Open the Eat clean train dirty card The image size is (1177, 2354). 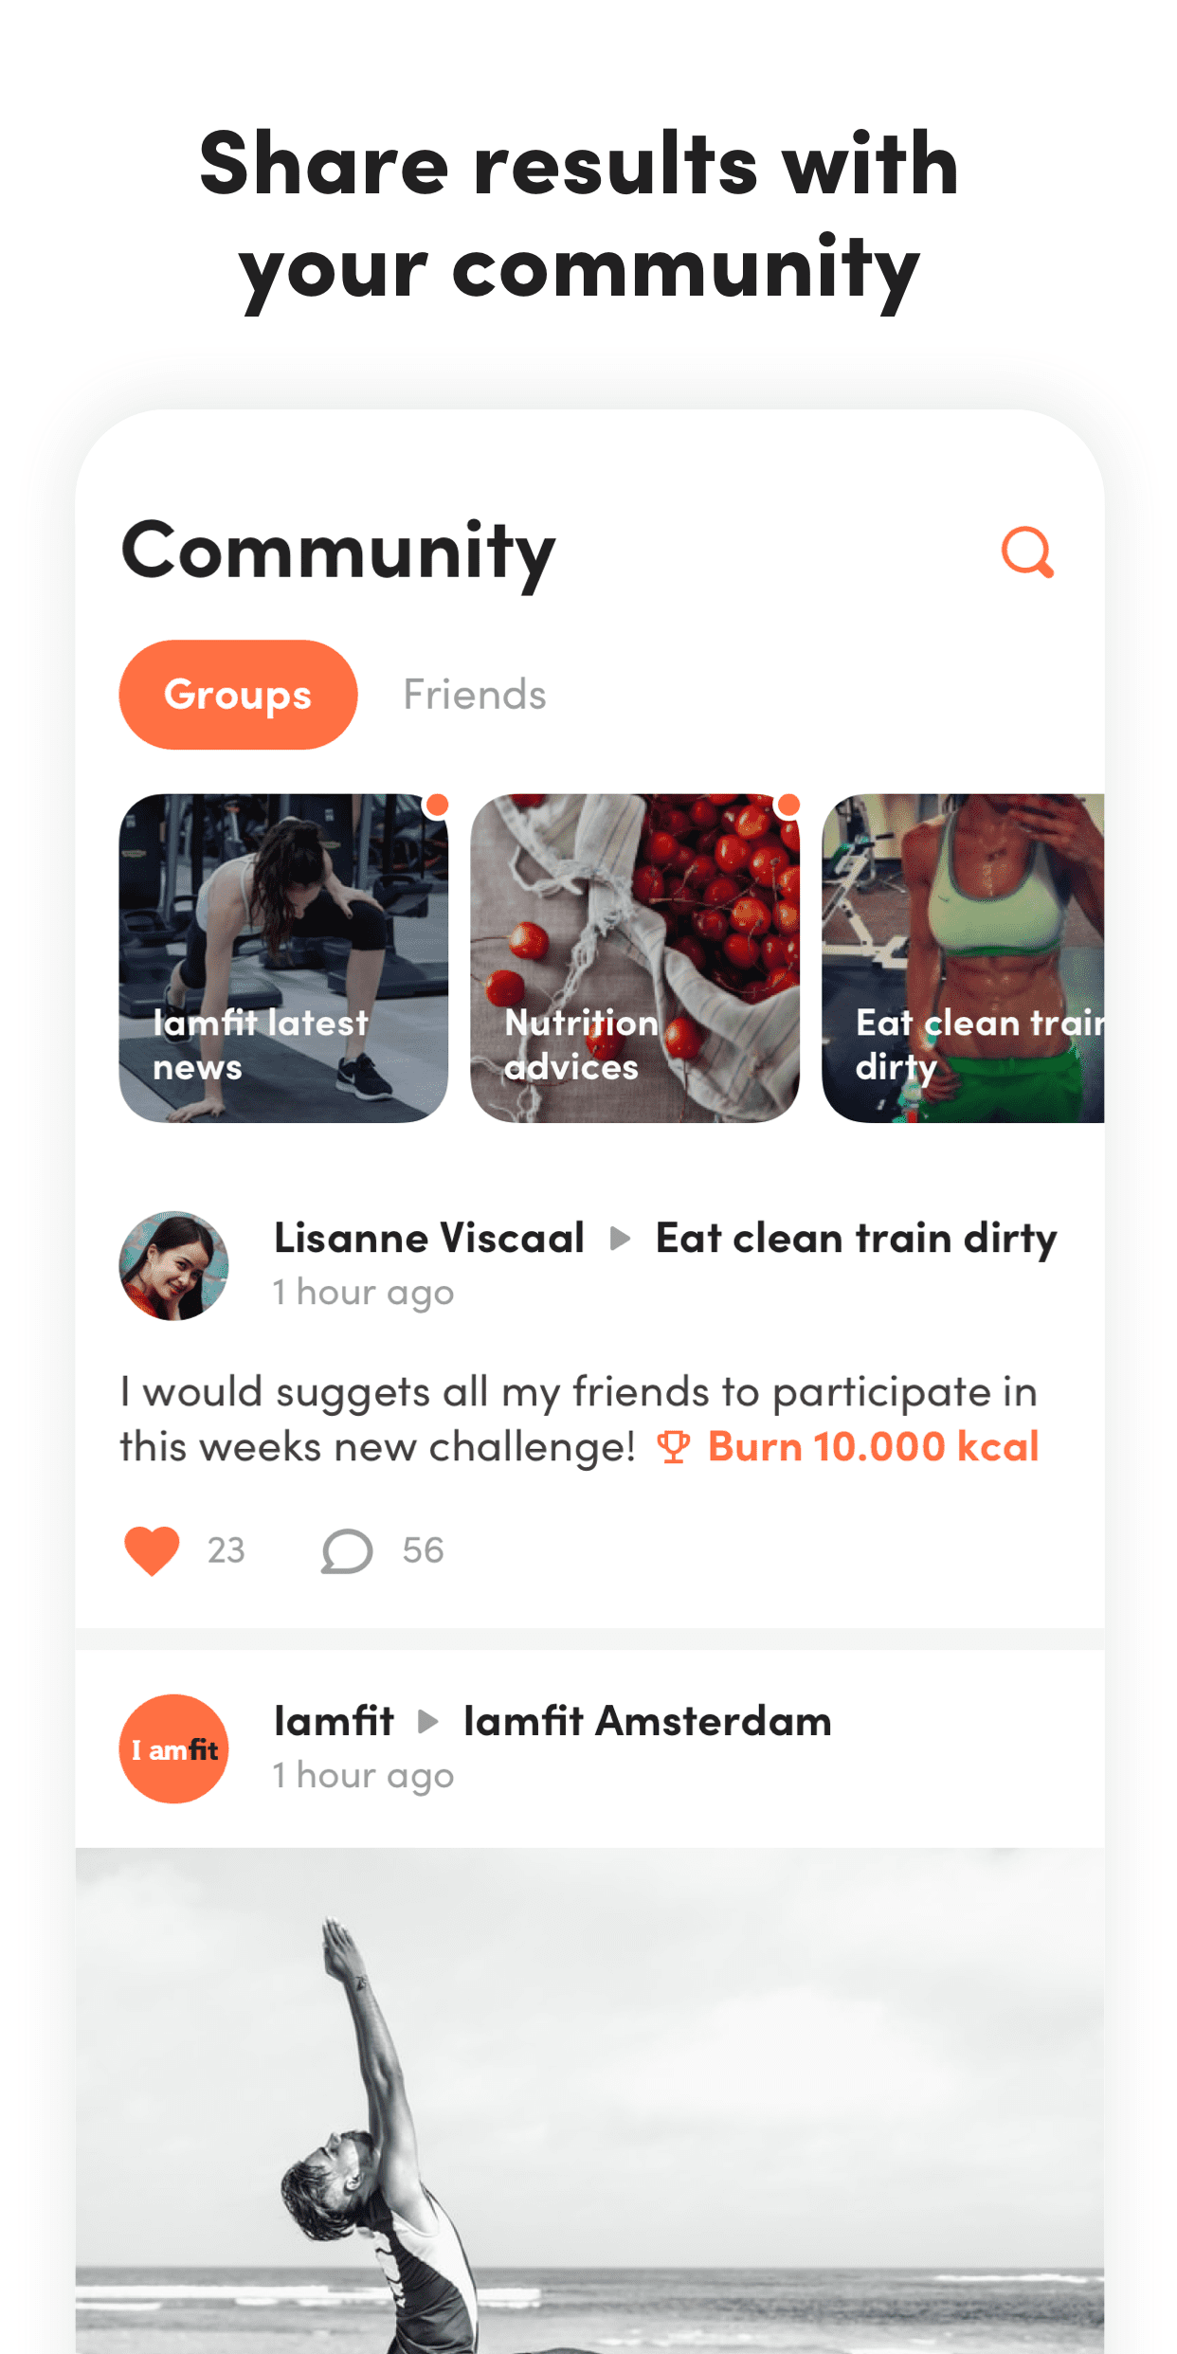point(963,958)
